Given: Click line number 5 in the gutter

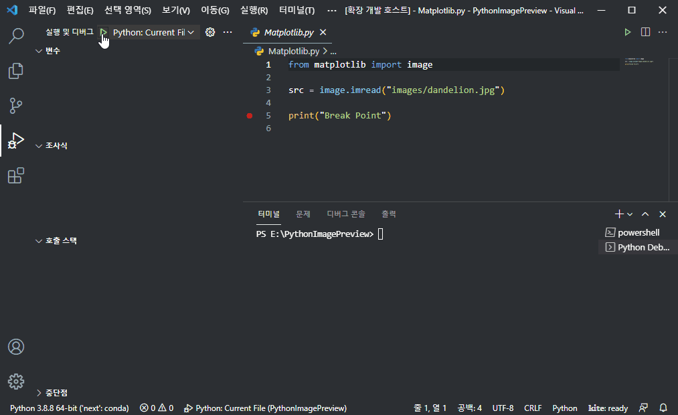Looking at the screenshot, I should (x=268, y=115).
